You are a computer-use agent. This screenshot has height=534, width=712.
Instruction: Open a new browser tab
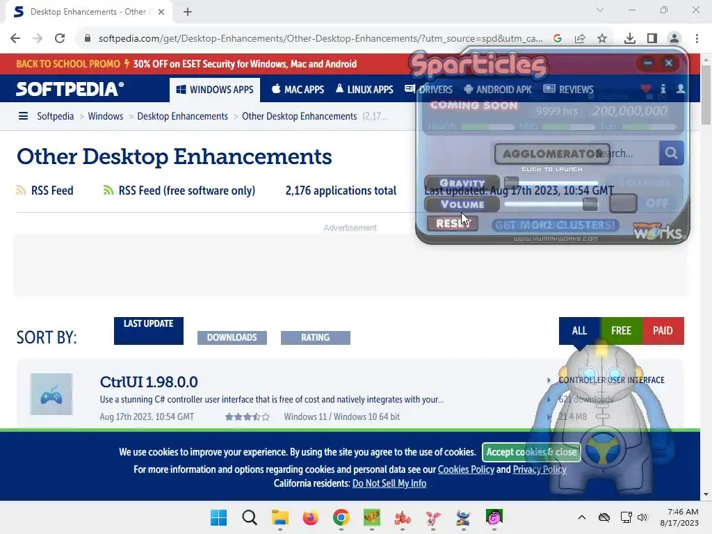pyautogui.click(x=188, y=12)
